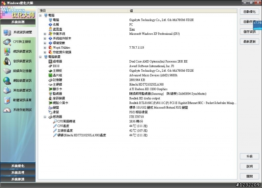
Task: Open 音訊裝置資訊 speaker icon
Action: (x=7, y=61)
